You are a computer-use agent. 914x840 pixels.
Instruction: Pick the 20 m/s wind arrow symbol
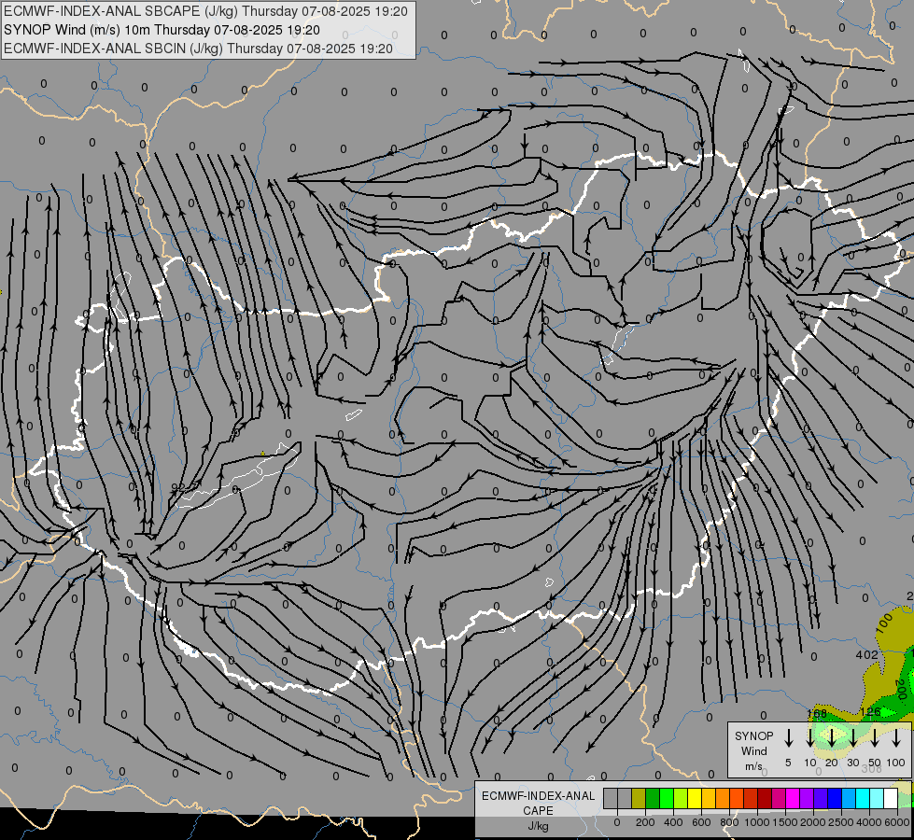[x=832, y=738]
